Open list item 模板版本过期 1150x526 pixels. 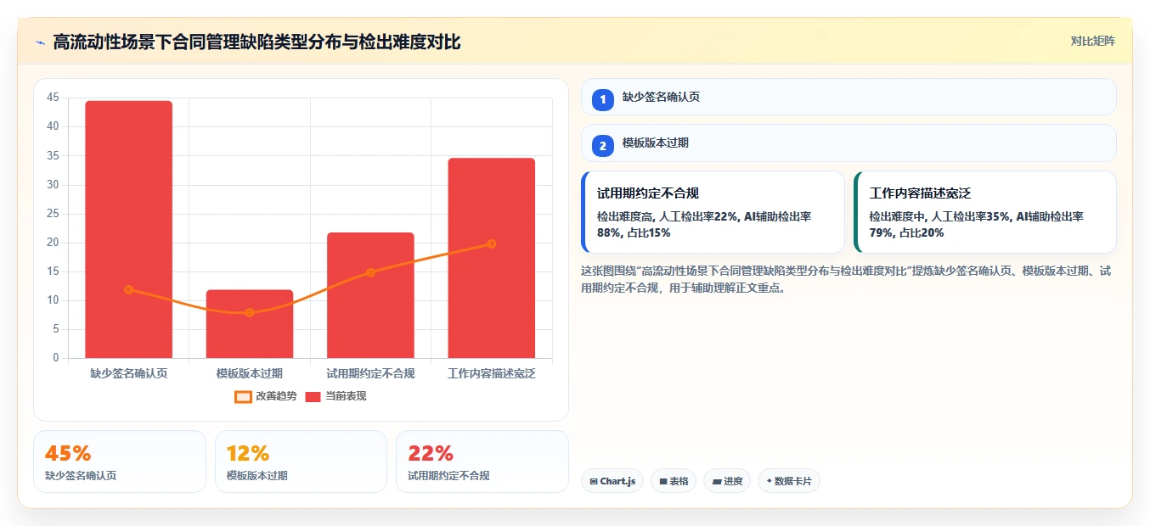point(848,143)
